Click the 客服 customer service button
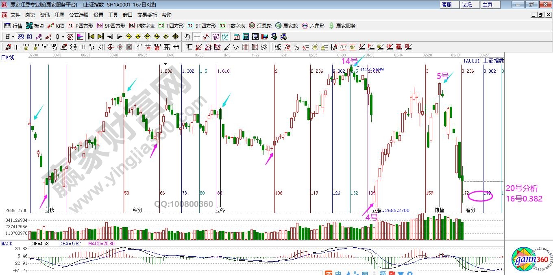The height and width of the screenshot is (275, 553). (446, 4)
